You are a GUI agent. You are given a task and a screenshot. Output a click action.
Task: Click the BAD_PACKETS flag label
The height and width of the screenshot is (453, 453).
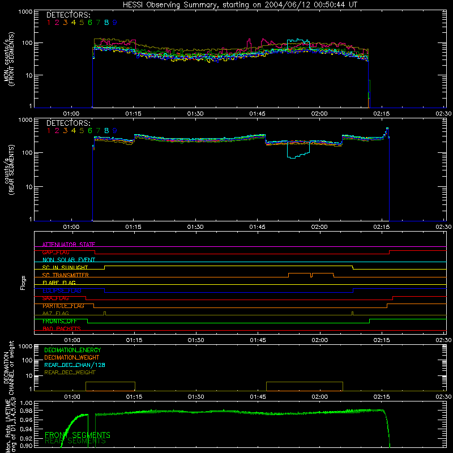62,329
